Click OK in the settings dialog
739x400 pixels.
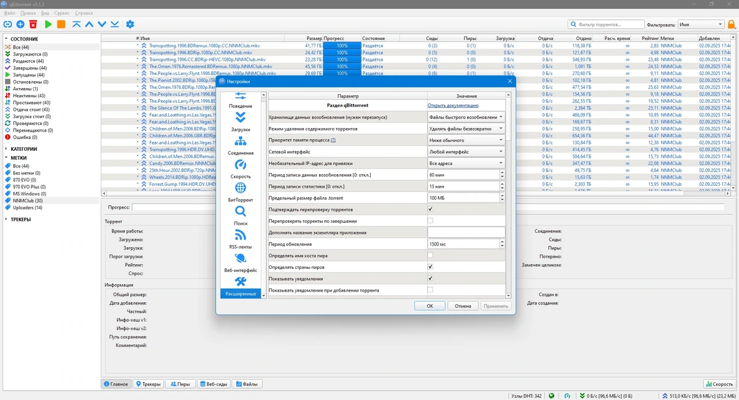[x=430, y=306]
